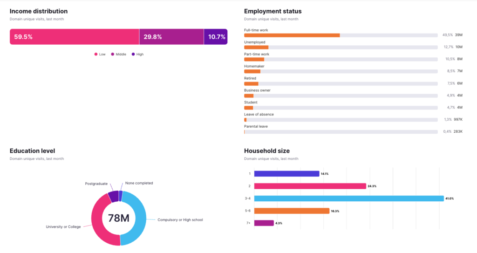The width and height of the screenshot is (477, 253).
Task: Select the Homemaker row label
Action: [254, 66]
